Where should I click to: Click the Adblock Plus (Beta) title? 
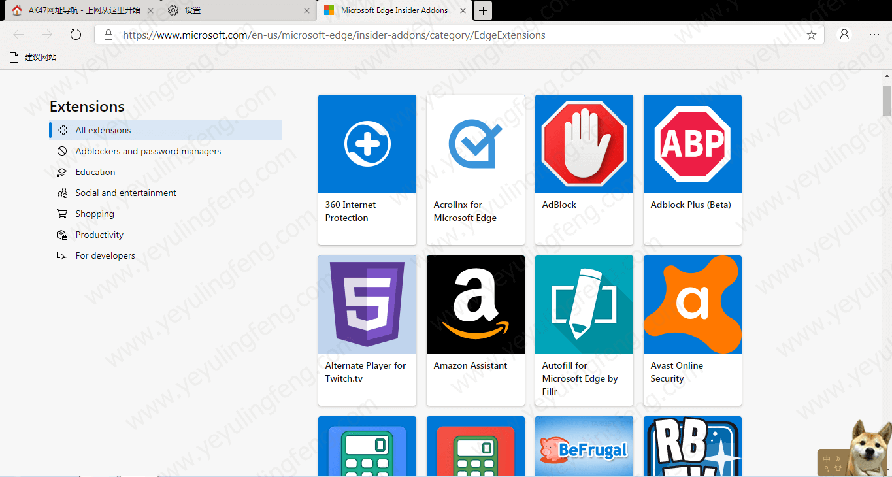(691, 205)
